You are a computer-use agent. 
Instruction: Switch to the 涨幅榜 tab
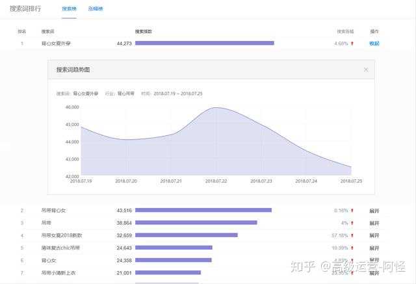(x=96, y=9)
